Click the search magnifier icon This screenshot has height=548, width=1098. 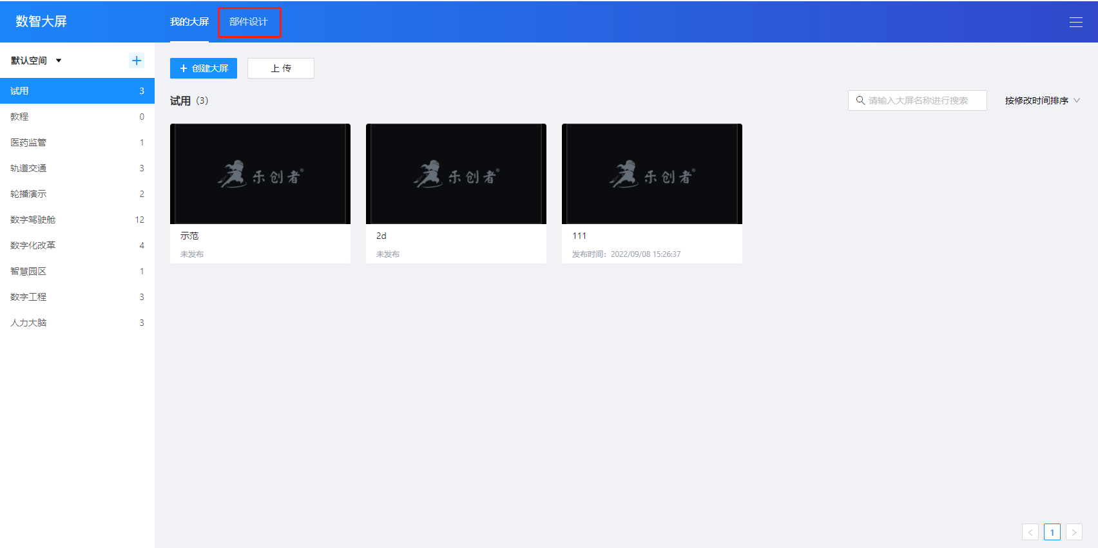860,100
